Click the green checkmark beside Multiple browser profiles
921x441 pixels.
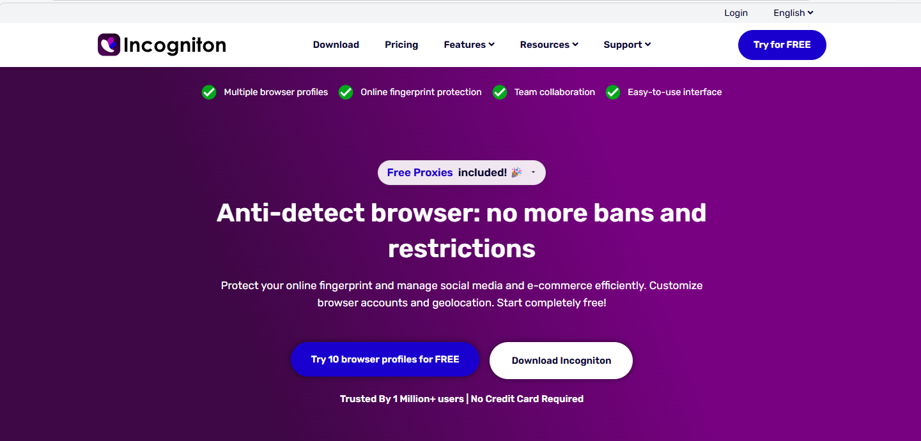pyautogui.click(x=209, y=93)
